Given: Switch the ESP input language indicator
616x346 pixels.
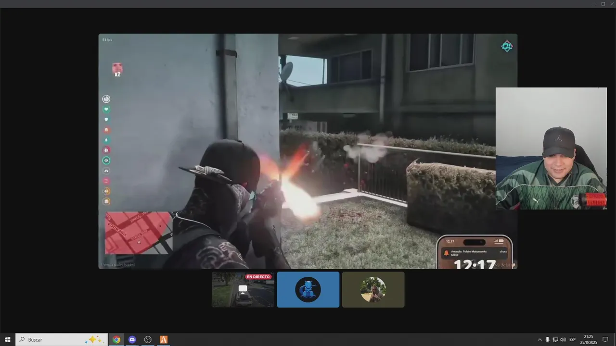Looking at the screenshot, I should point(573,340).
